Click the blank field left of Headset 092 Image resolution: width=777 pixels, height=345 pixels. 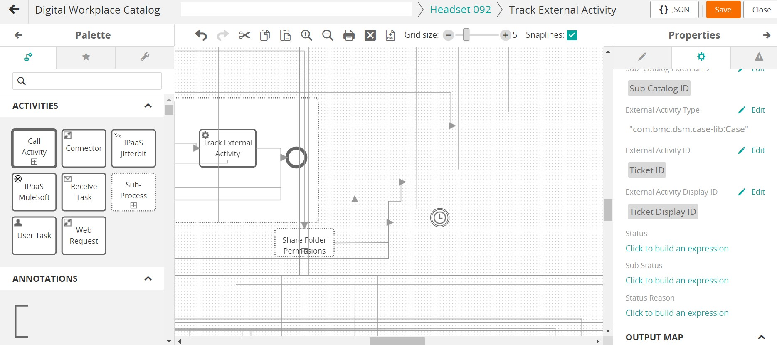(296, 9)
